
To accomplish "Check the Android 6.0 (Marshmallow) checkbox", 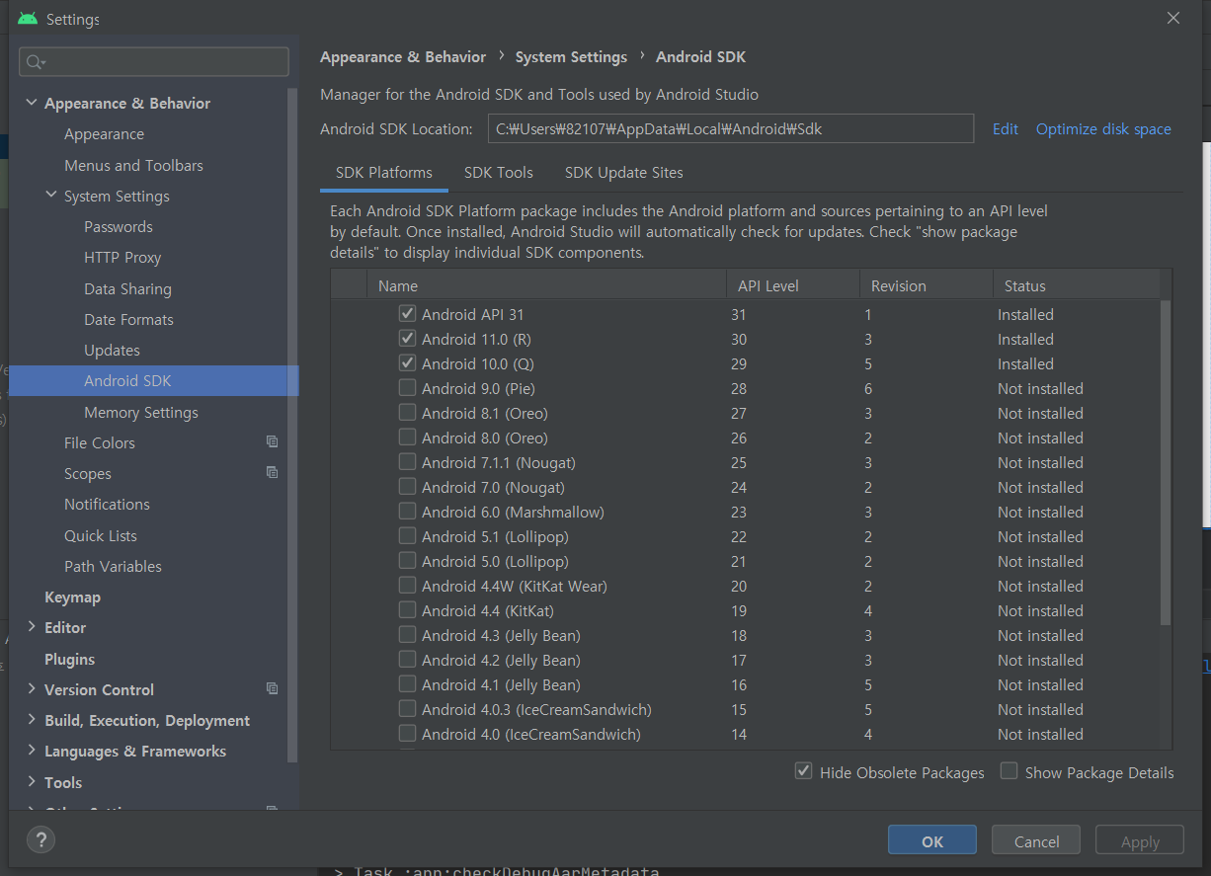I will 407,512.
